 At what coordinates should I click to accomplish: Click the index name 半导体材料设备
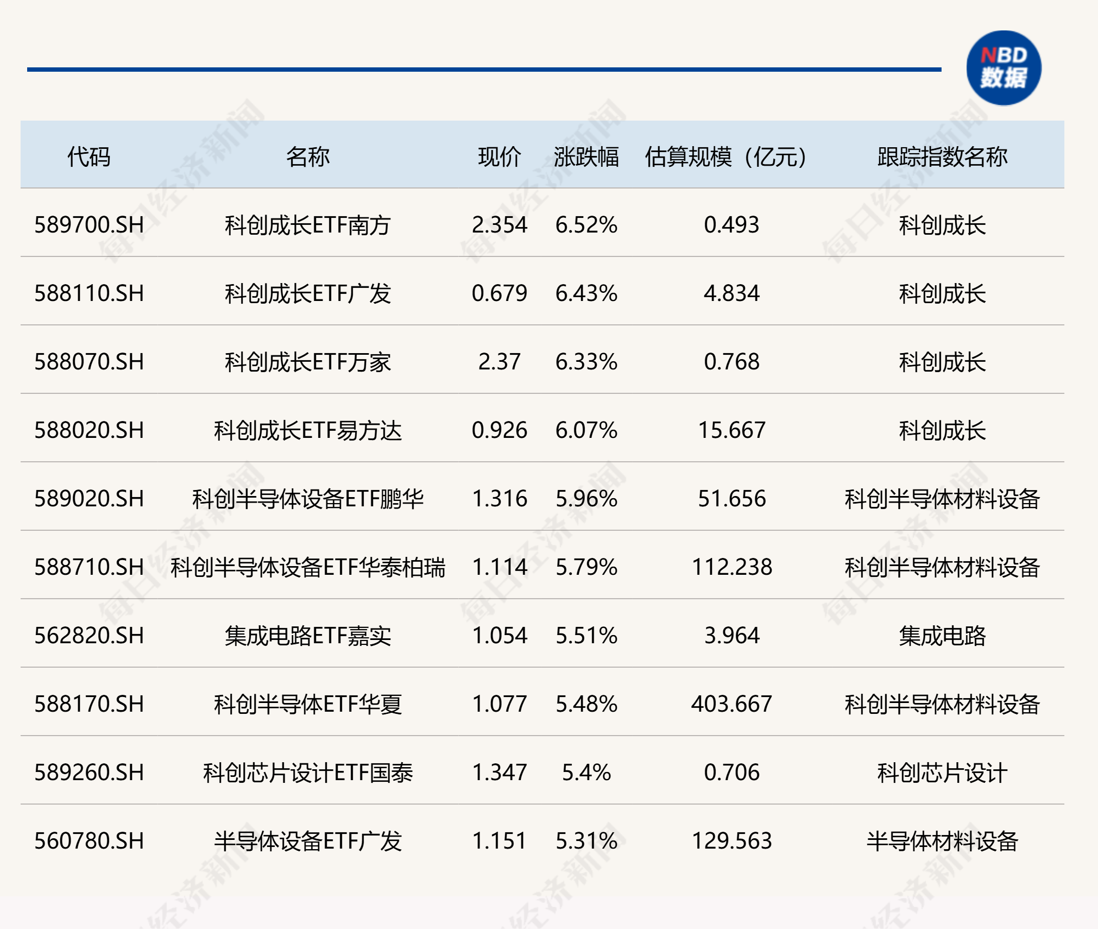[x=942, y=841]
